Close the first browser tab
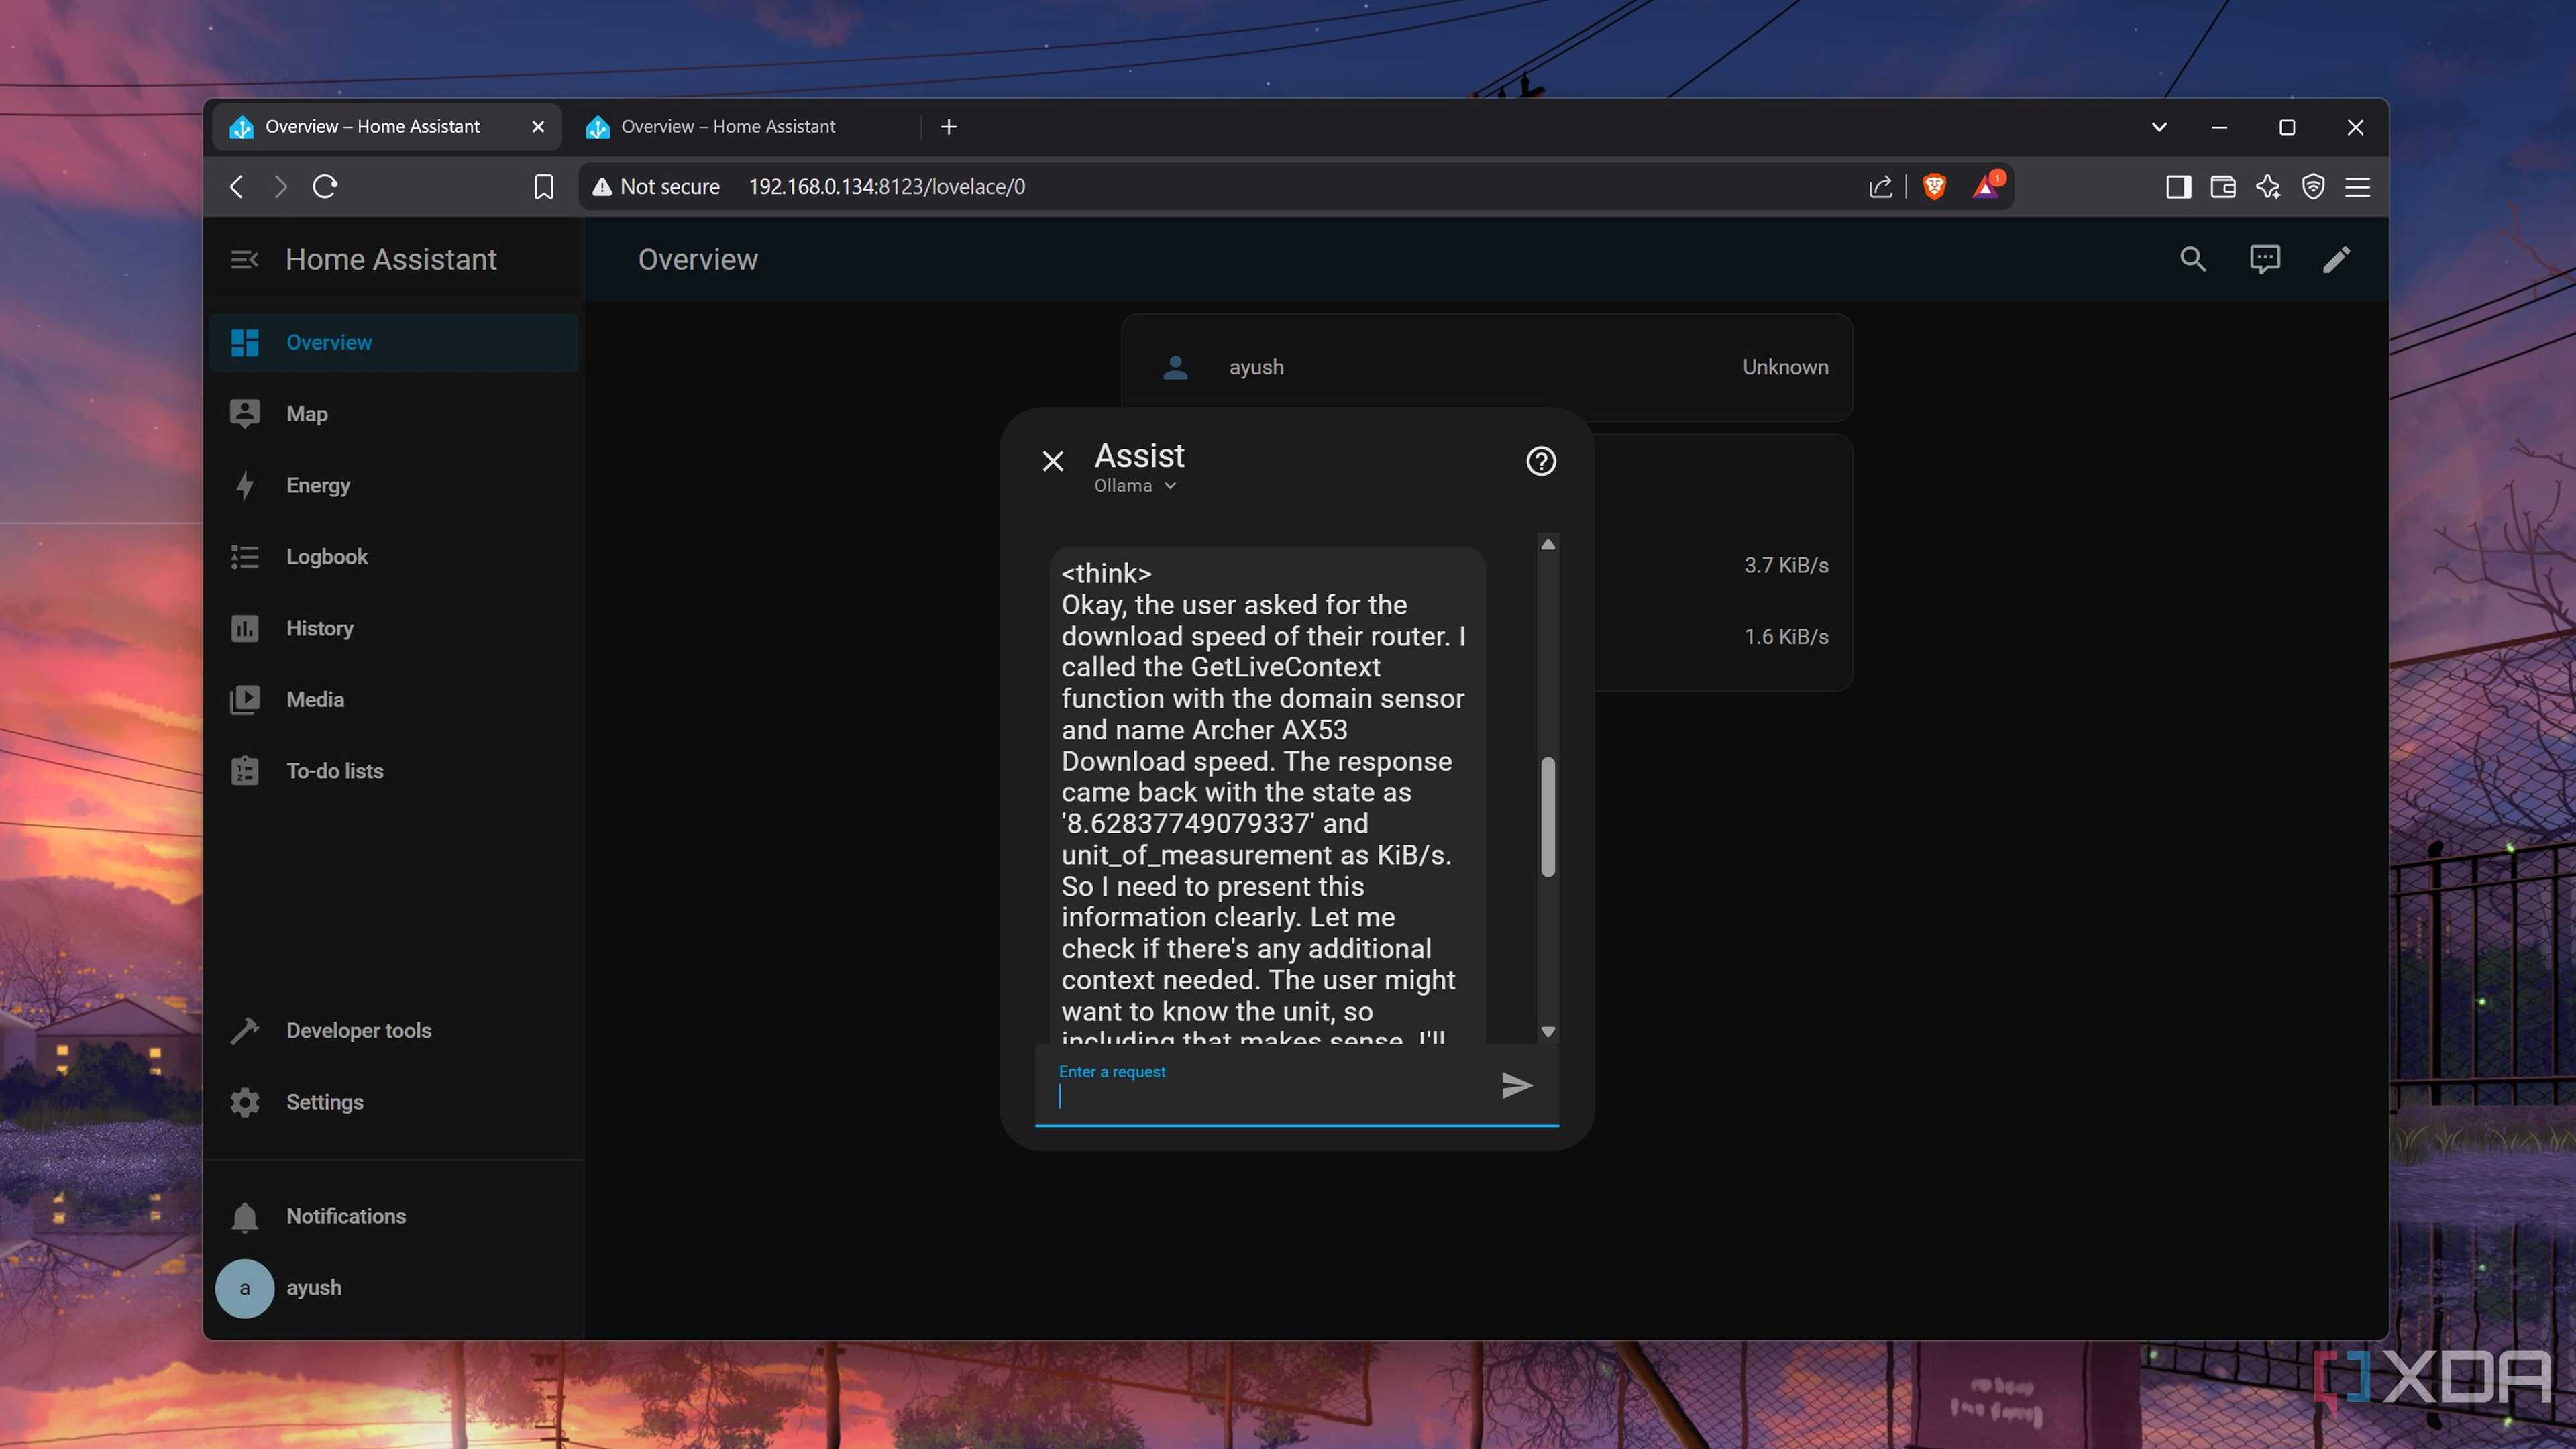Image resolution: width=2576 pixels, height=1449 pixels. pos(538,127)
